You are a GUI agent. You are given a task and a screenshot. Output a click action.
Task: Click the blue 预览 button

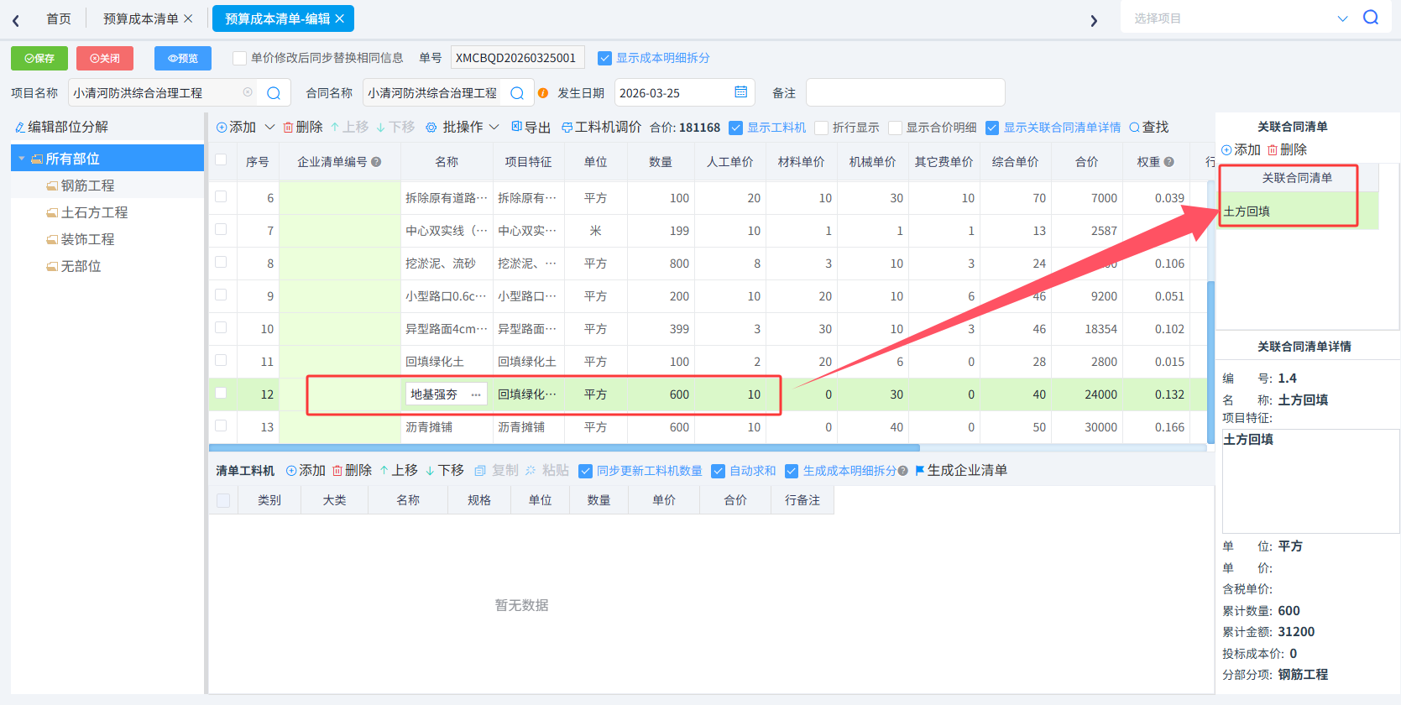coord(183,58)
